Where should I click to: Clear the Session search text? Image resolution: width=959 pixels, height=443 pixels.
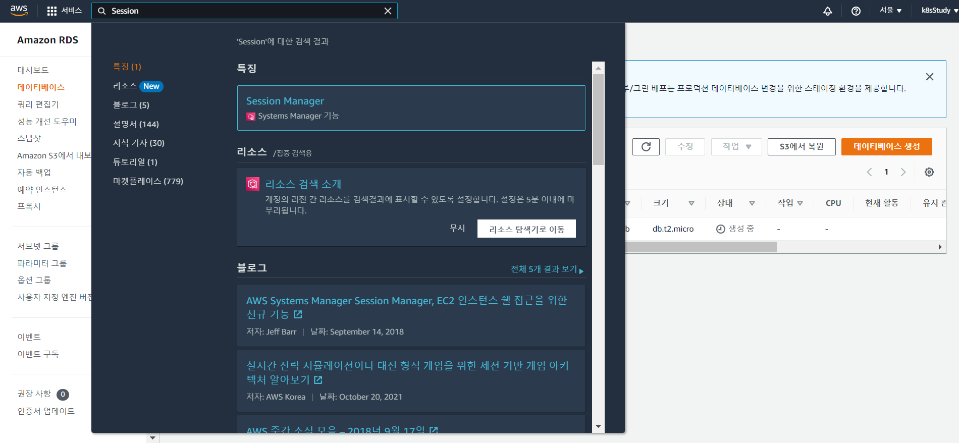pyautogui.click(x=388, y=11)
